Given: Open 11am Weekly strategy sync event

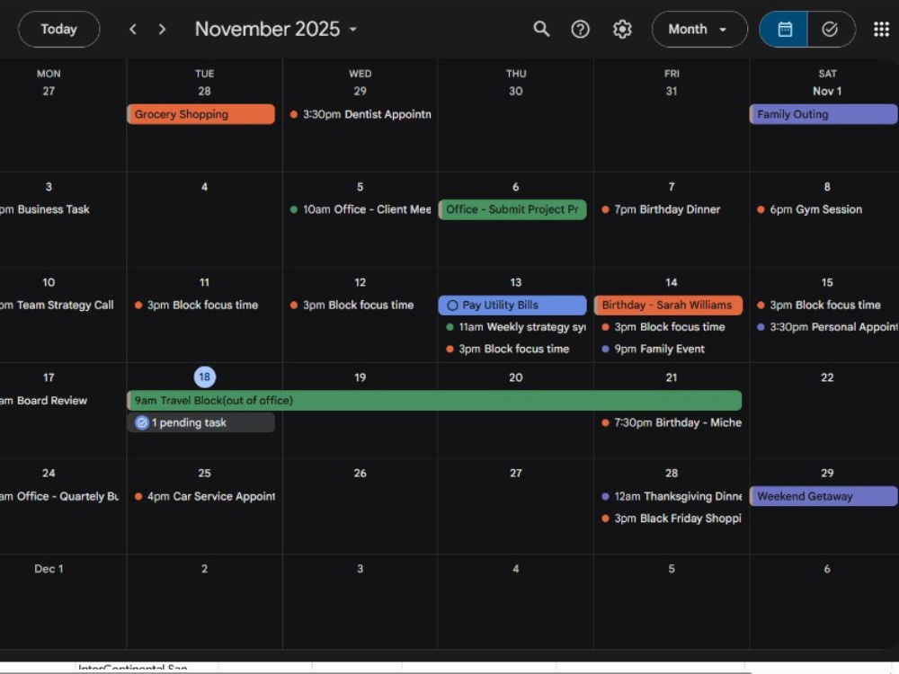Looking at the screenshot, I should pos(516,327).
